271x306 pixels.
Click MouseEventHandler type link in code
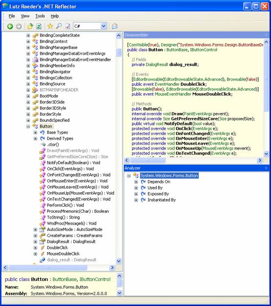coord(173,94)
